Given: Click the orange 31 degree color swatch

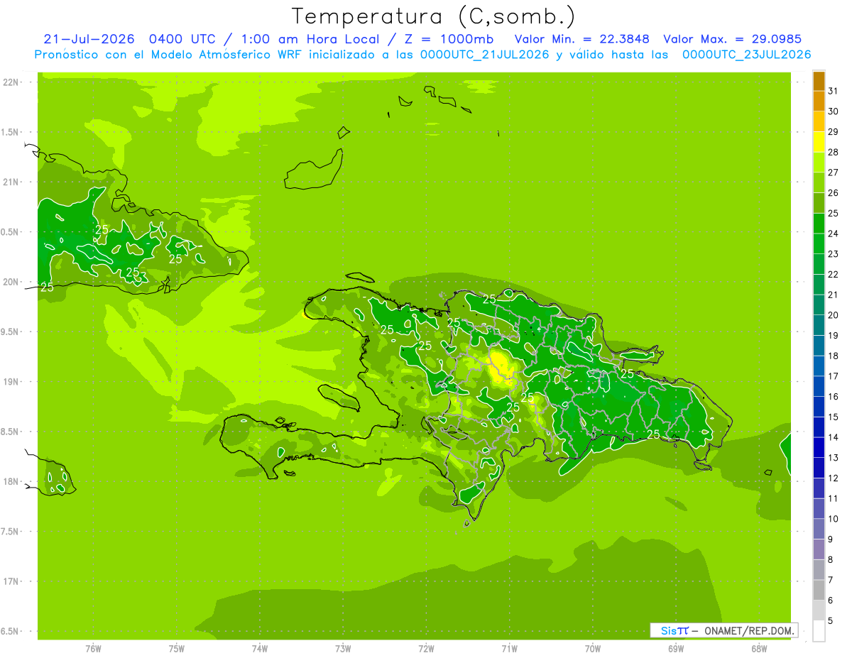Looking at the screenshot, I should (819, 81).
